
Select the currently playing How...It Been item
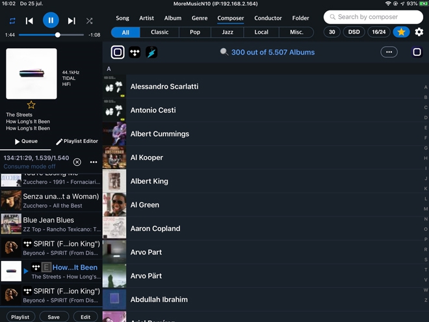tap(51, 271)
